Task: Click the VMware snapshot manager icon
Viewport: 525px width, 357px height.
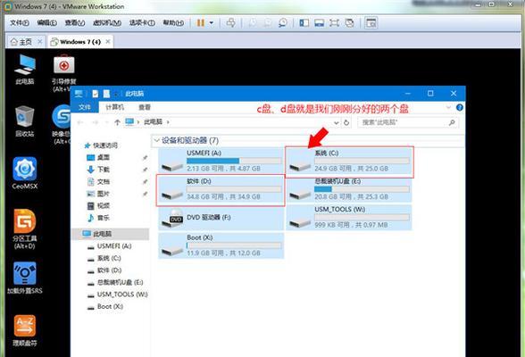Action: coord(283,22)
